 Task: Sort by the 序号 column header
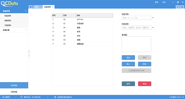pyautogui.click(x=57, y=15)
